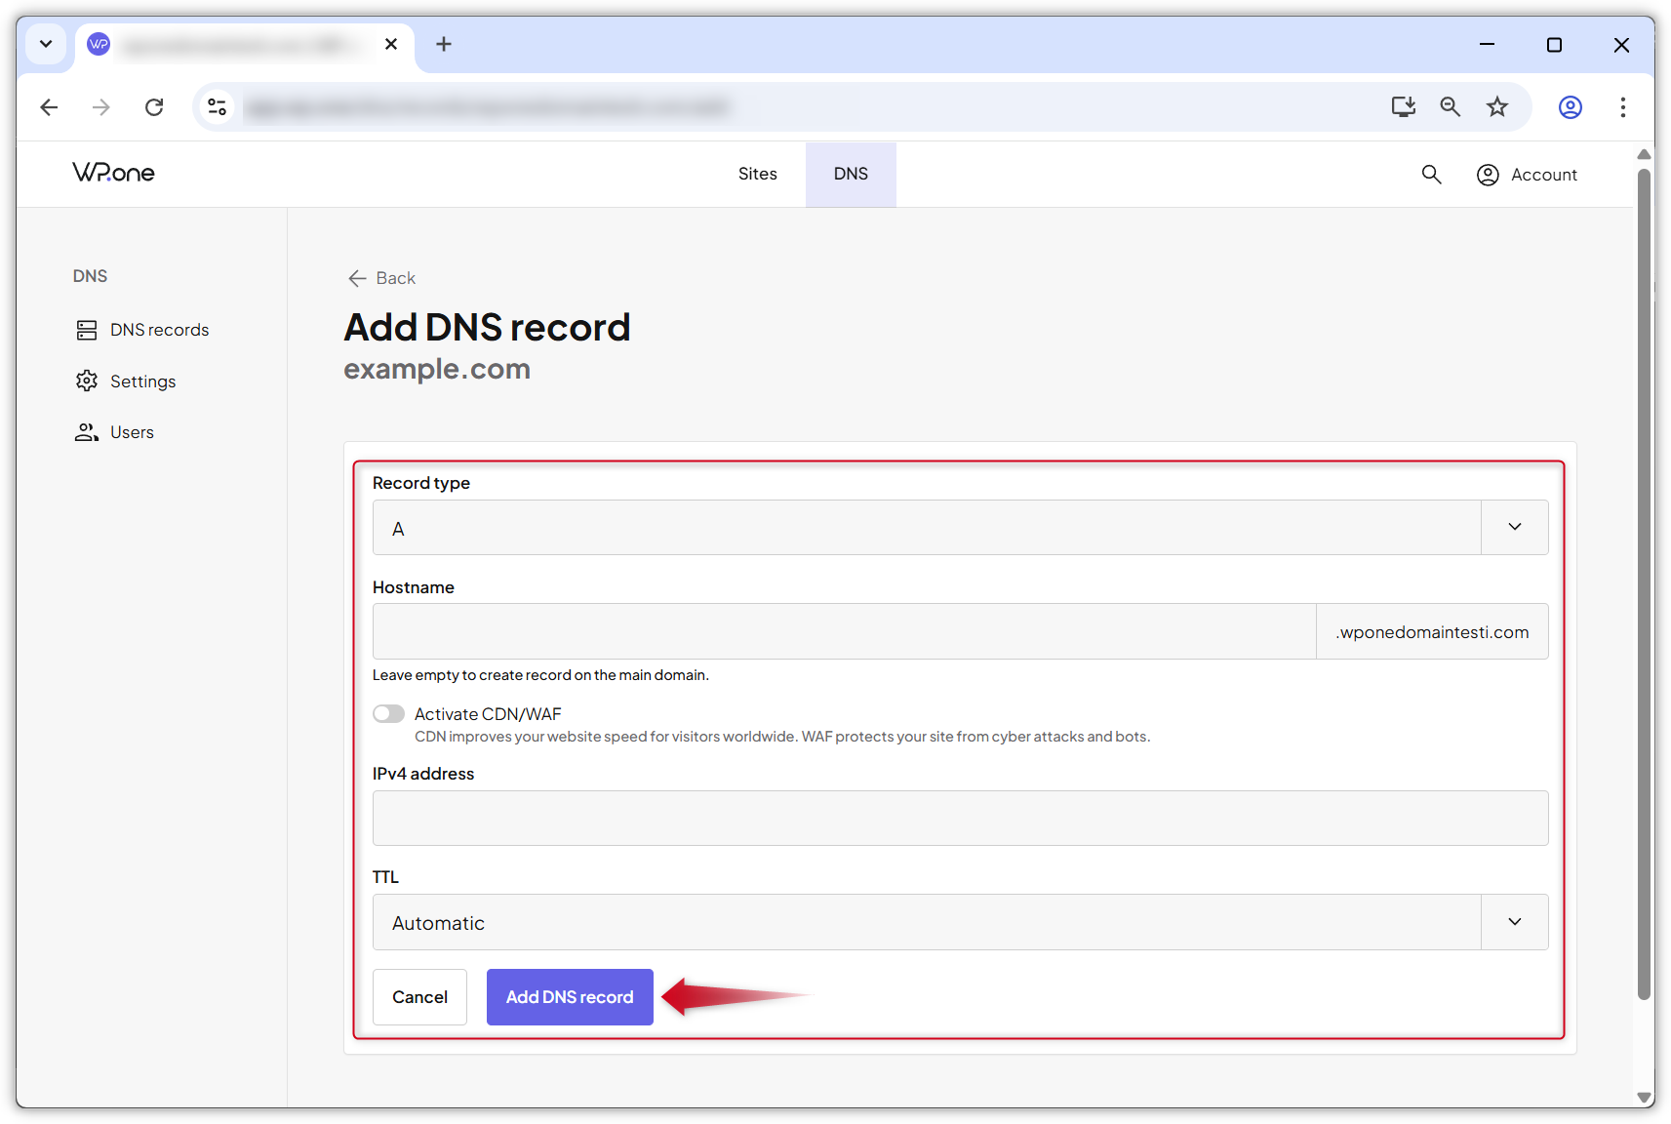Open the Record type dropdown
This screenshot has width=1671, height=1124.
pos(1514,527)
